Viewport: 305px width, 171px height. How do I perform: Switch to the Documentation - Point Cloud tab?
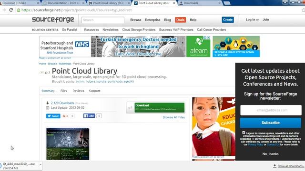click(63, 3)
